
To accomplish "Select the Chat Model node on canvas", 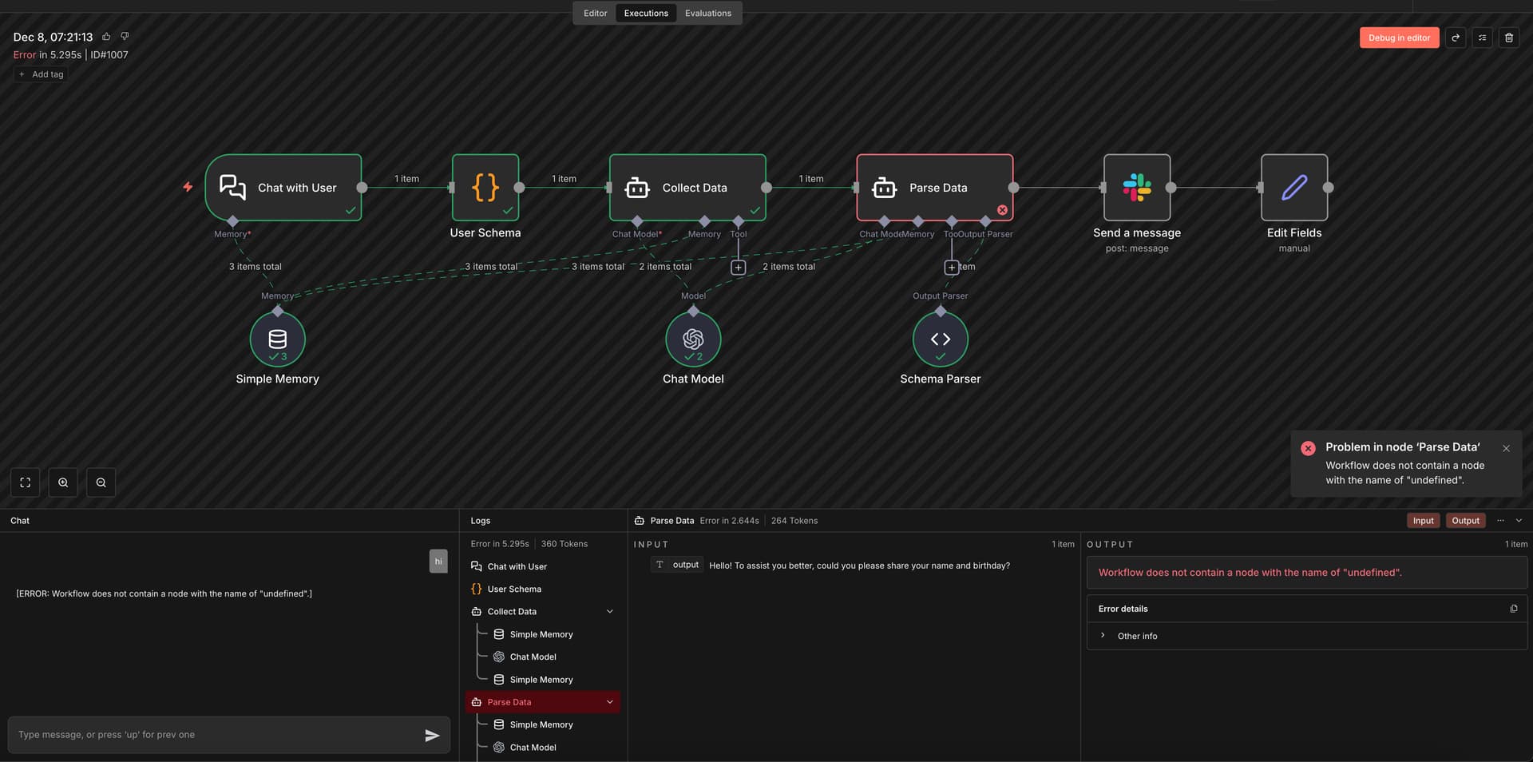I will point(693,339).
